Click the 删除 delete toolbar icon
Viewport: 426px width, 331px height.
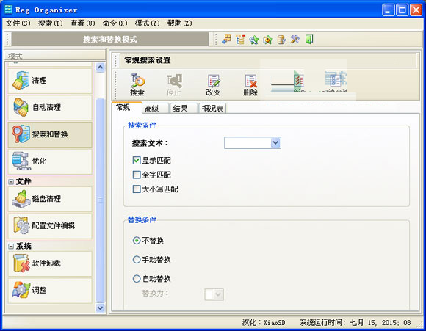[250, 84]
